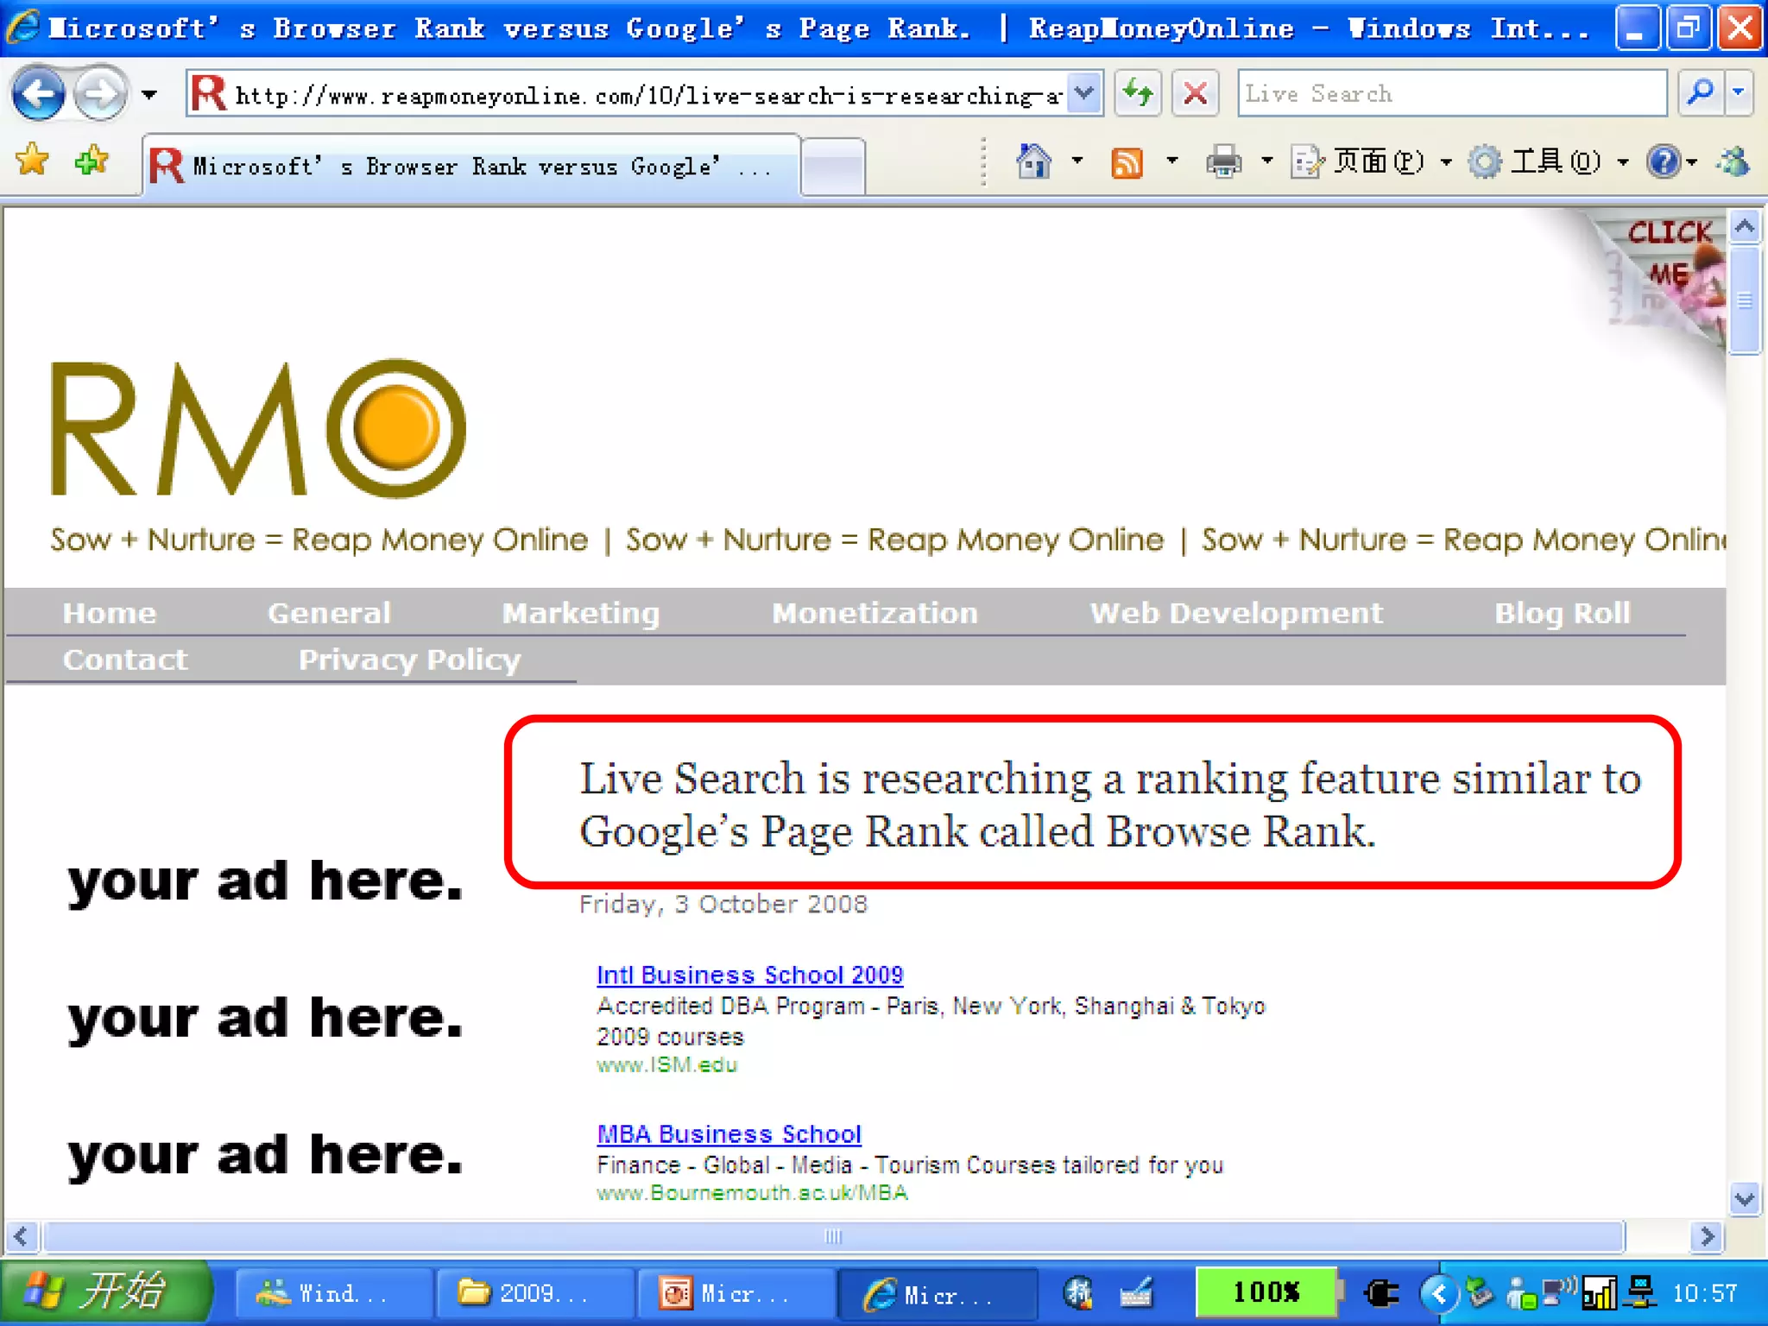Viewport: 1768px width, 1326px height.
Task: Expand the address bar URL dropdown
Action: click(1084, 93)
